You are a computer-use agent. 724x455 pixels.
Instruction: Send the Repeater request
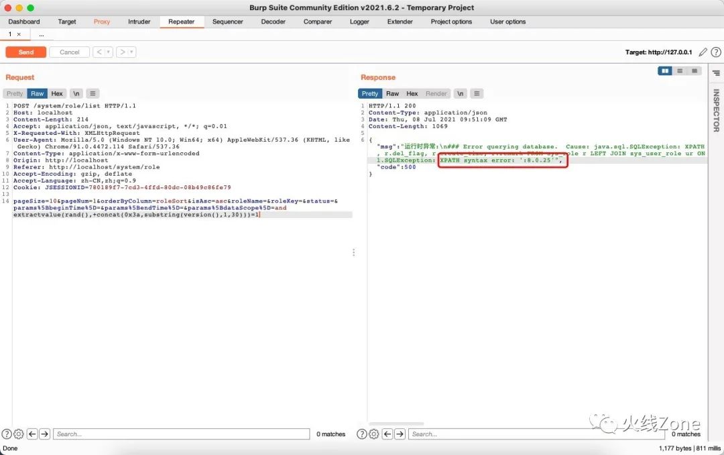26,52
